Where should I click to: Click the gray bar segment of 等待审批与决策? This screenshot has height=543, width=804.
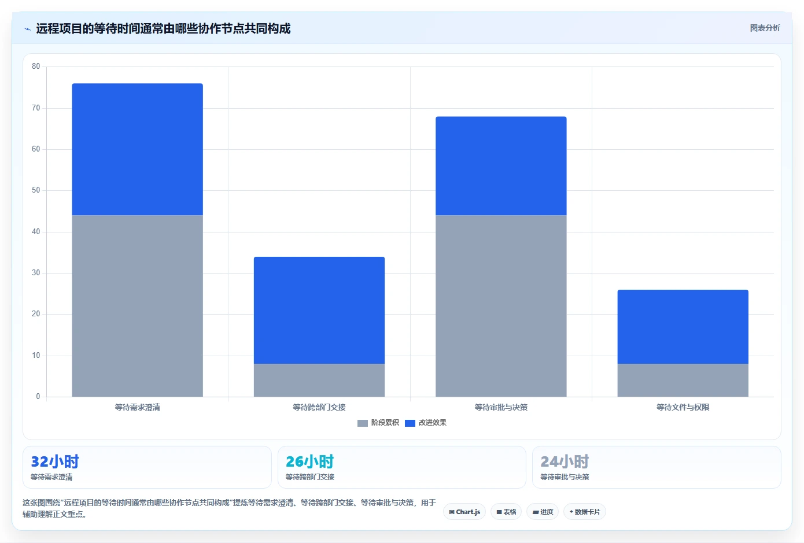pyautogui.click(x=501, y=306)
